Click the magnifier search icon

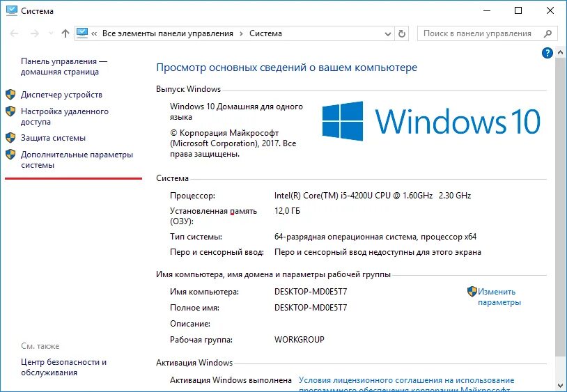coord(547,33)
